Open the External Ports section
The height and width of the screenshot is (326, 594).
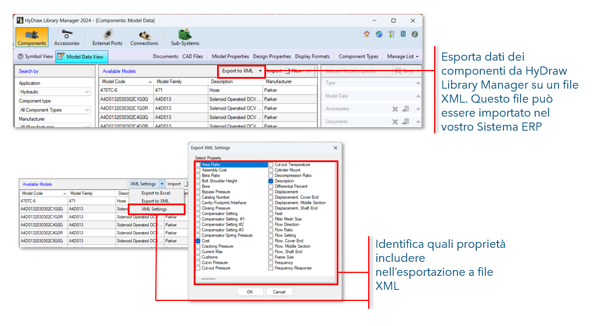tap(107, 37)
